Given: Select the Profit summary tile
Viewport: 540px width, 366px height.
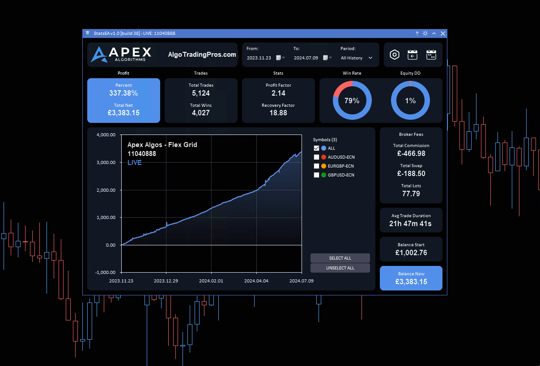Looking at the screenshot, I should coord(123,101).
